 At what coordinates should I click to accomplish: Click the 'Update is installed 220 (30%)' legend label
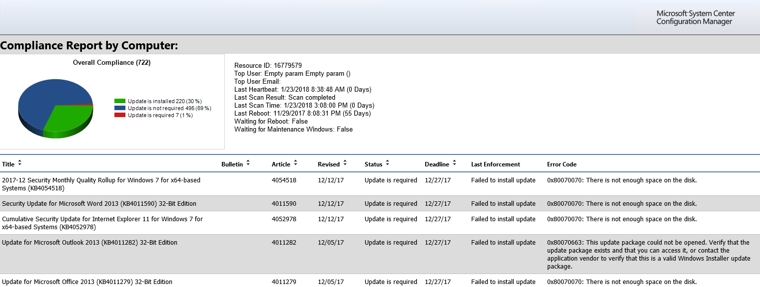[x=165, y=101]
